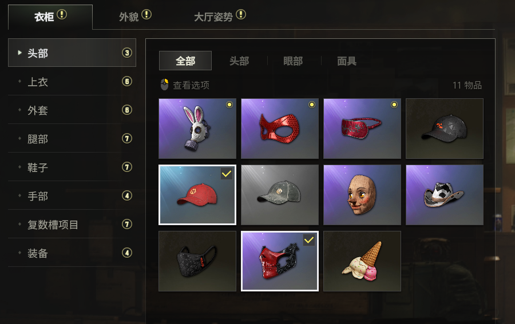Pick the black cloth face mask
This screenshot has width=515, height=324.
coord(197,261)
